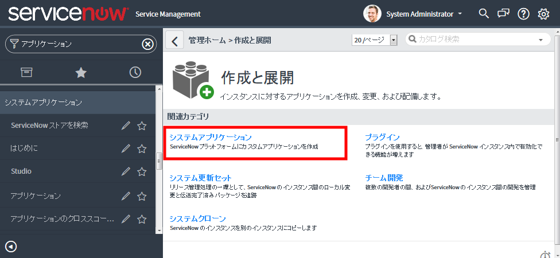This screenshot has width=560, height=258.
Task: Expand the catalog search dropdown arrow
Action: tap(540, 40)
